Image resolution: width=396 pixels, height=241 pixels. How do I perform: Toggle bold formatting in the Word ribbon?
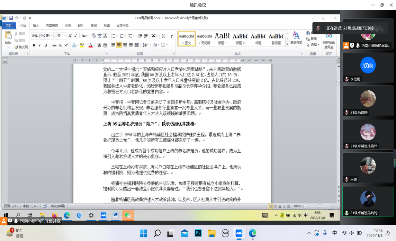(x=34, y=45)
